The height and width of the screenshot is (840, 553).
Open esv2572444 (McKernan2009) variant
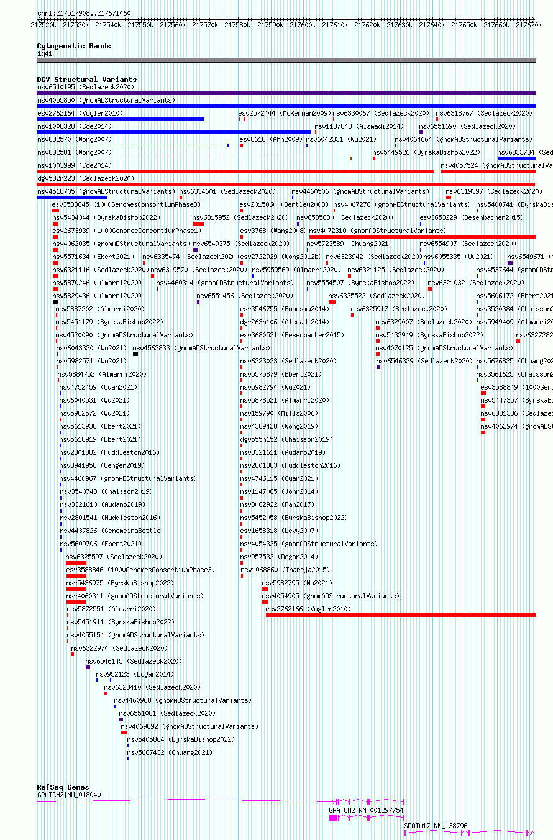click(285, 113)
